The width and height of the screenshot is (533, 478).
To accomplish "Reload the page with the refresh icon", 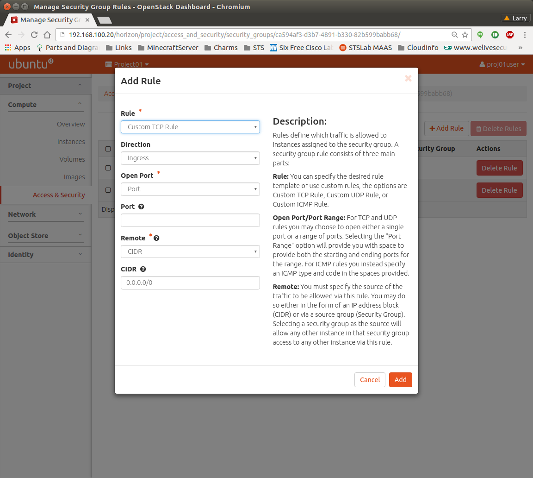I will [x=34, y=35].
